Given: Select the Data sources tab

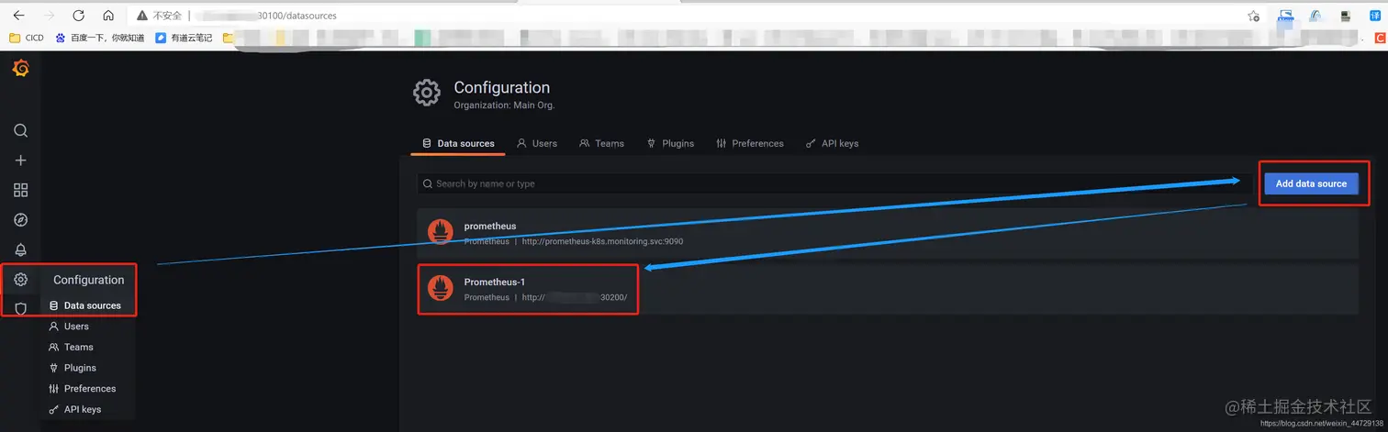Looking at the screenshot, I should 457,144.
